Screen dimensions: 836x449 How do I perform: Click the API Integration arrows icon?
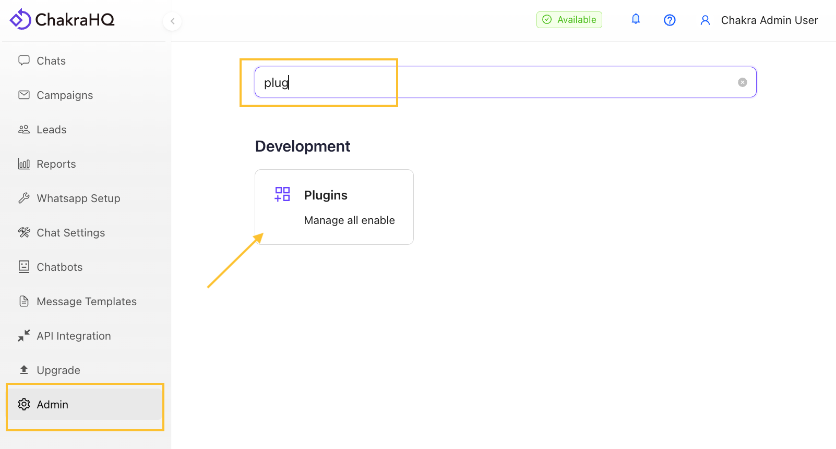click(24, 336)
